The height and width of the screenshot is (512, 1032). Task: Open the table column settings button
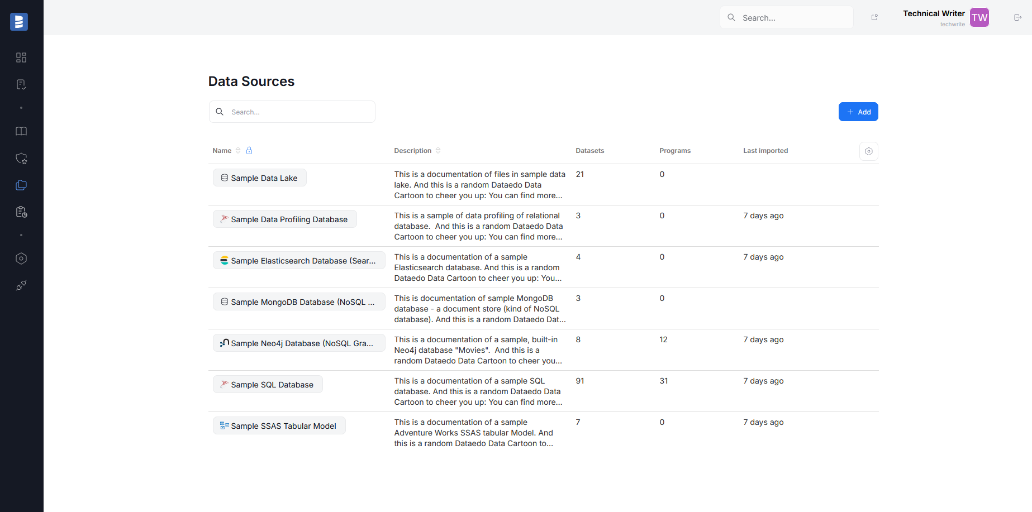click(868, 151)
